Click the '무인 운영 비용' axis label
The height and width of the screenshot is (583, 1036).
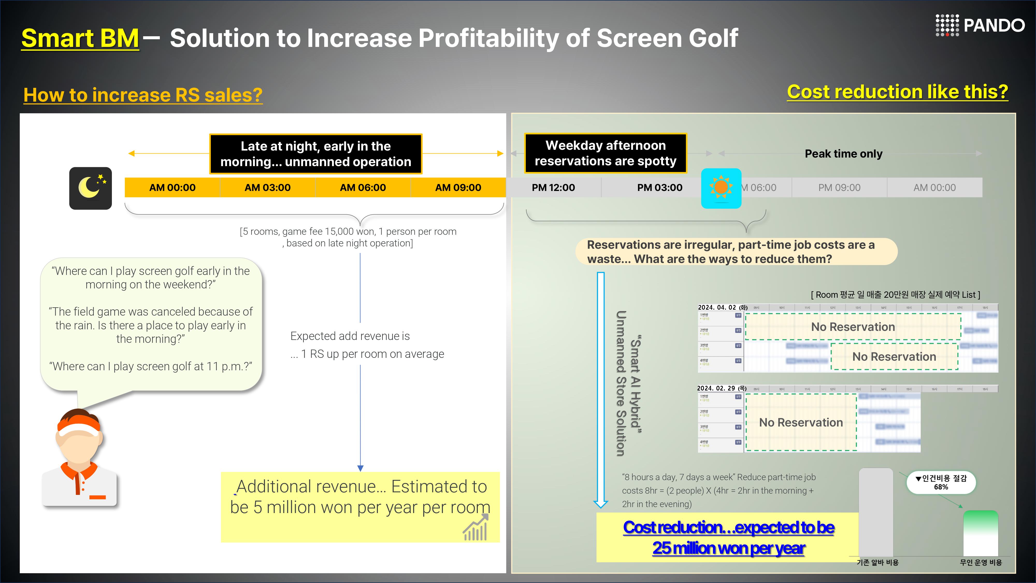click(981, 563)
